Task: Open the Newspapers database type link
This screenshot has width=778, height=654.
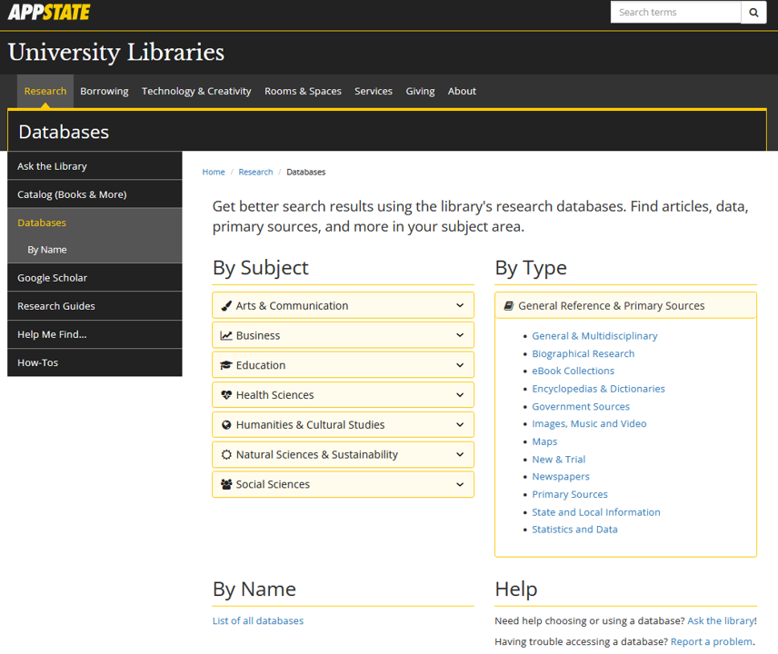Action: [561, 477]
